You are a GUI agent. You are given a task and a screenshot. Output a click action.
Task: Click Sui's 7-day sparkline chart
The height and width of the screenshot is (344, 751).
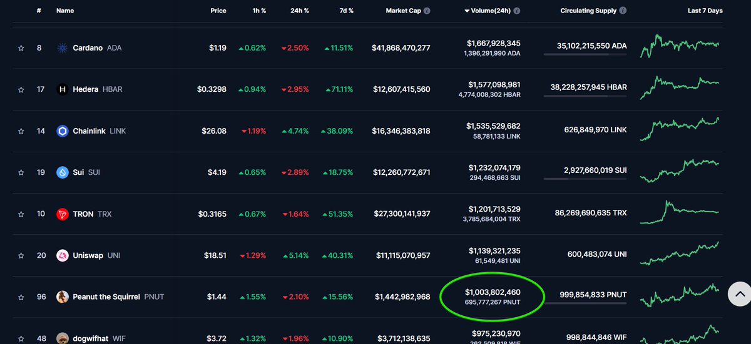680,171
